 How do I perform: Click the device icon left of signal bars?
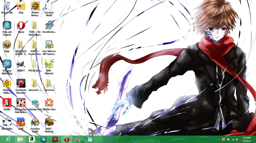(x=228, y=139)
